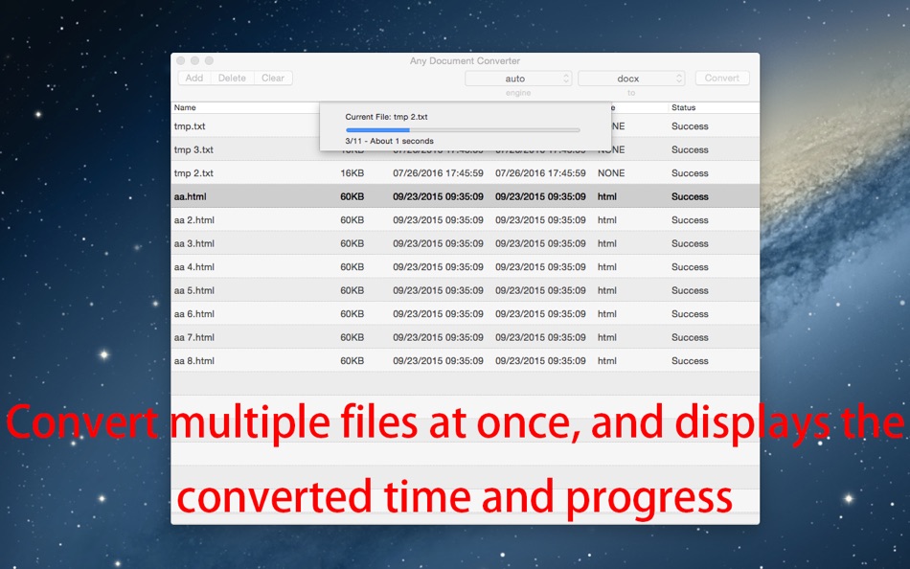Click the minimize window button
The width and height of the screenshot is (910, 569).
tap(195, 60)
